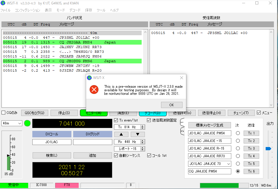Open the 40m band dropdown
The width and height of the screenshot is (278, 189).
[x=12, y=123]
